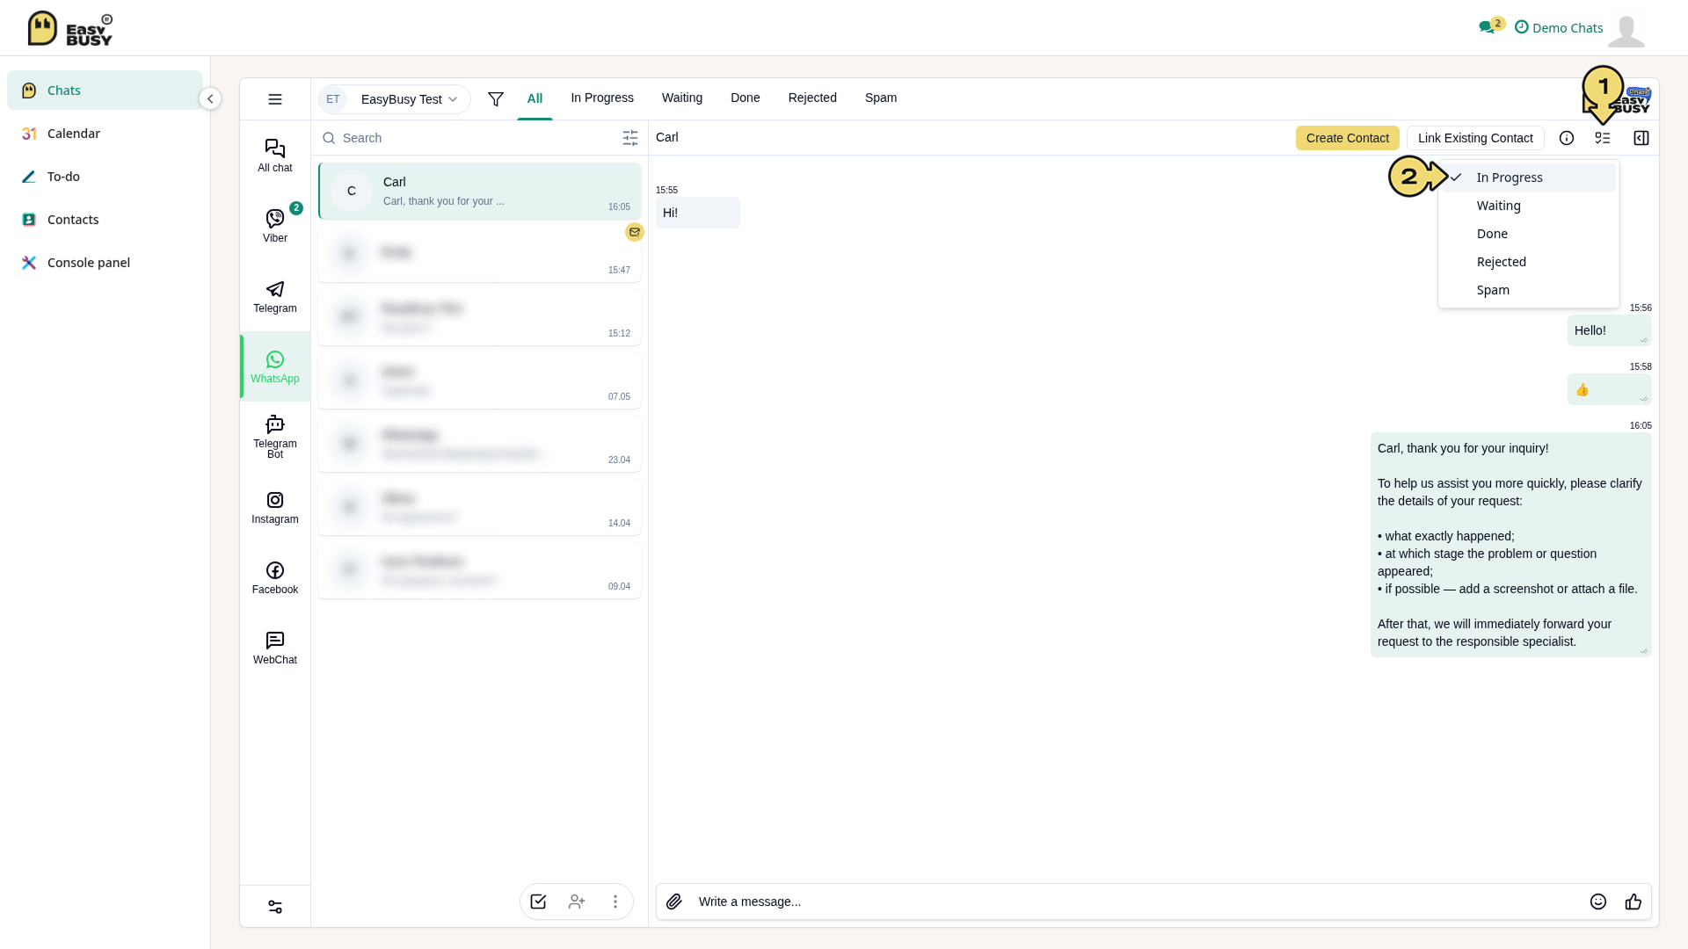Open the All chat channel

[x=275, y=156]
